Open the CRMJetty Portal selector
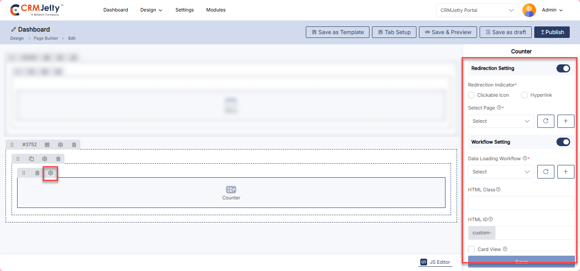 pos(477,10)
